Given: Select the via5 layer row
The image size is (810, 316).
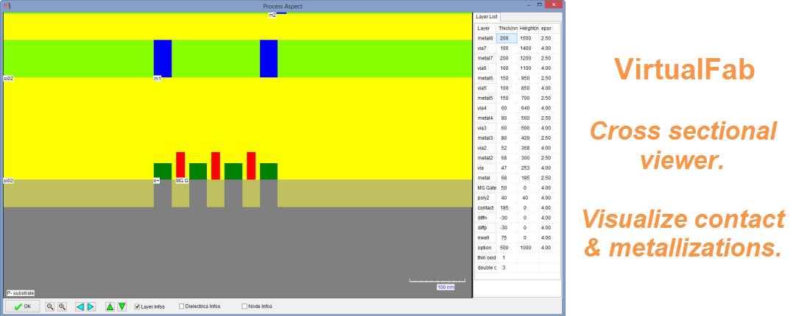Looking at the screenshot, I should pos(518,88).
